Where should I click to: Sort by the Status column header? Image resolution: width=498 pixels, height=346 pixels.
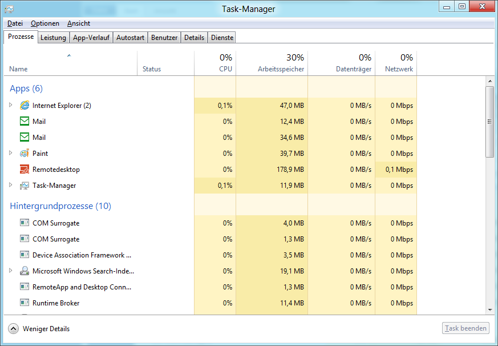(165, 63)
